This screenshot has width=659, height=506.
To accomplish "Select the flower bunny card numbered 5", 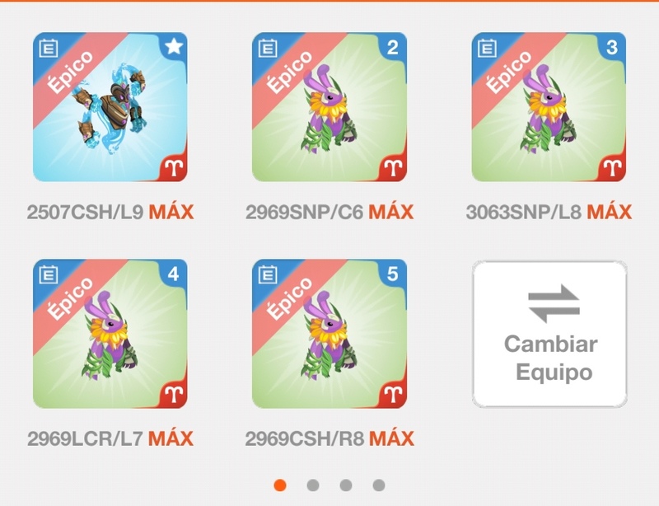I will 329,334.
